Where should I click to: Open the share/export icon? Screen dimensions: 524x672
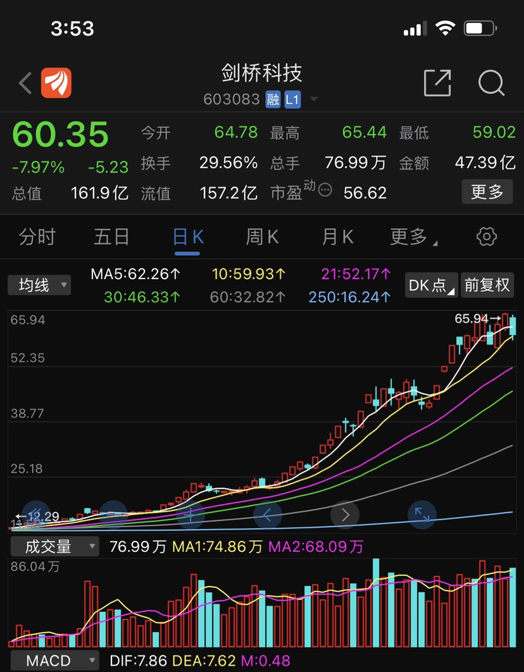(437, 83)
